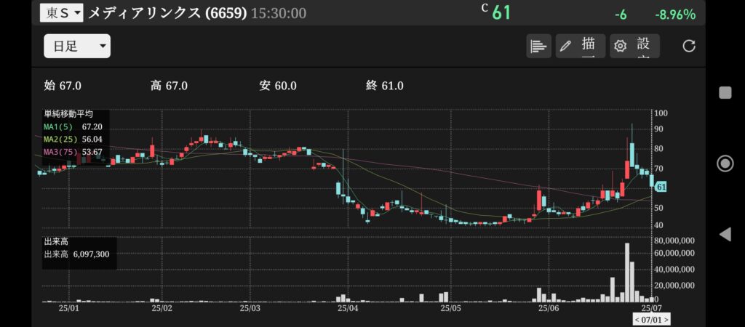Tap the 25/01 date axis label

tap(68, 308)
